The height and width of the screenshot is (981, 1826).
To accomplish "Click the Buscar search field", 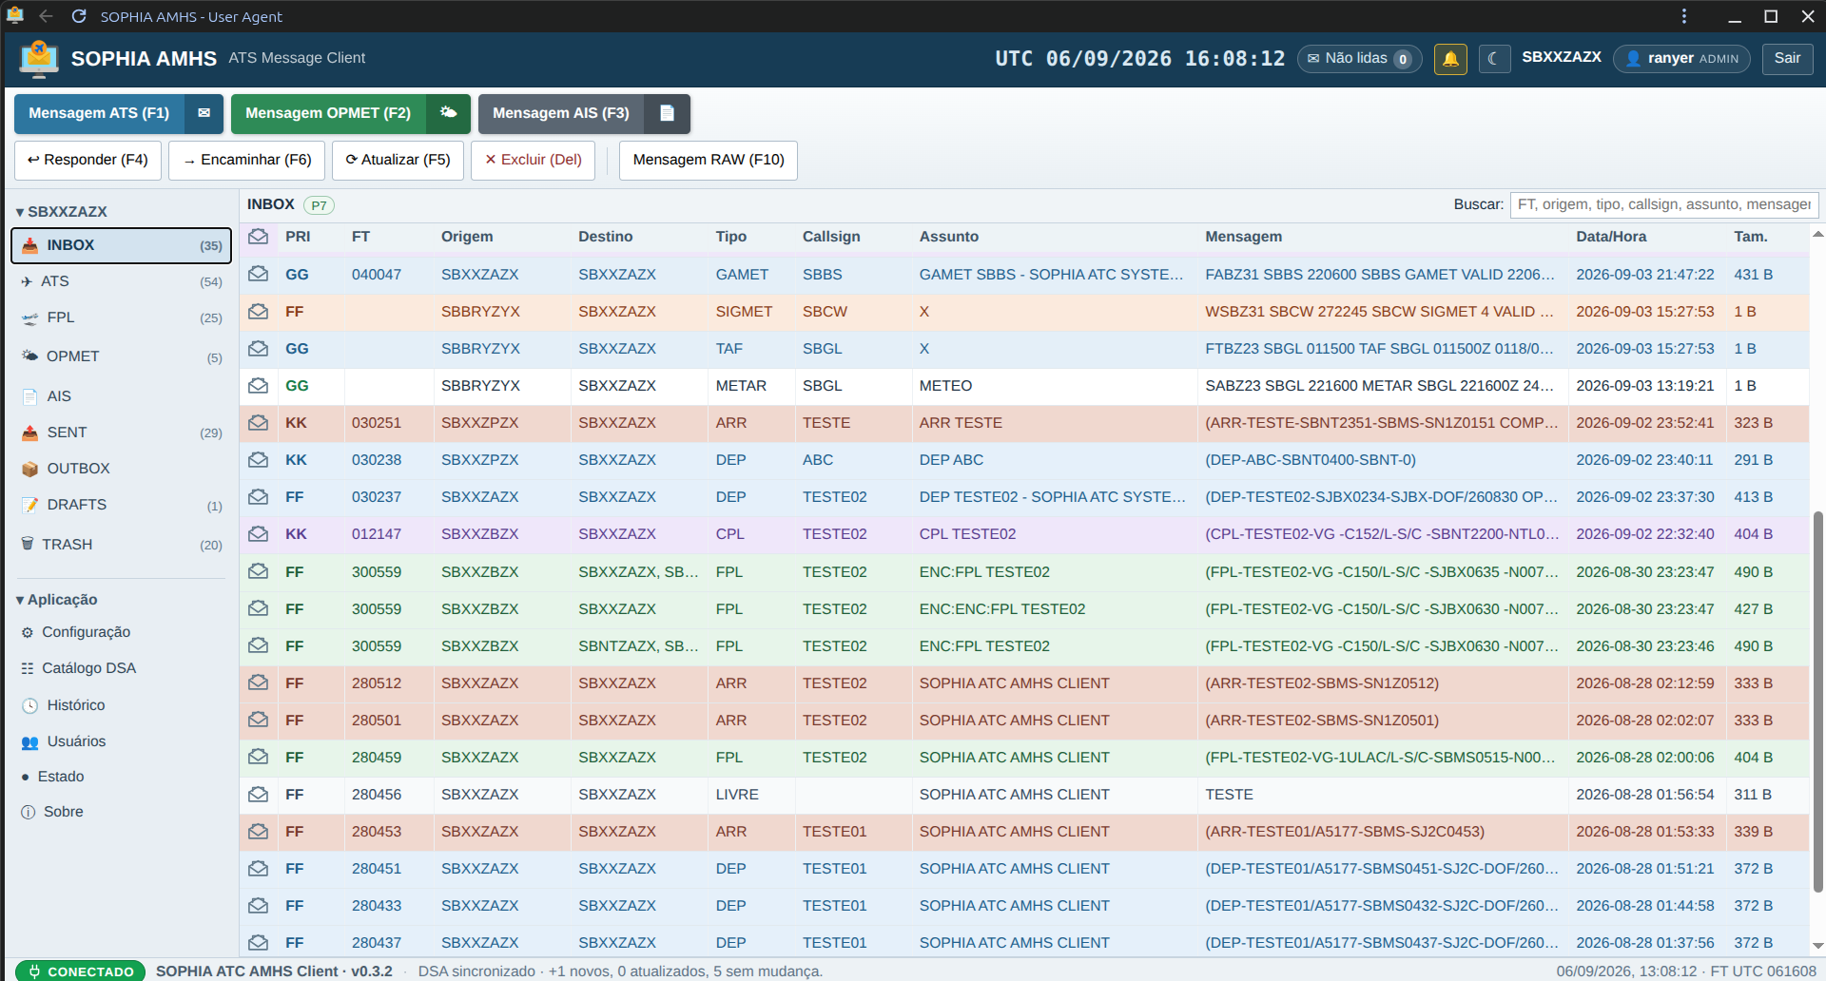I will coord(1664,204).
